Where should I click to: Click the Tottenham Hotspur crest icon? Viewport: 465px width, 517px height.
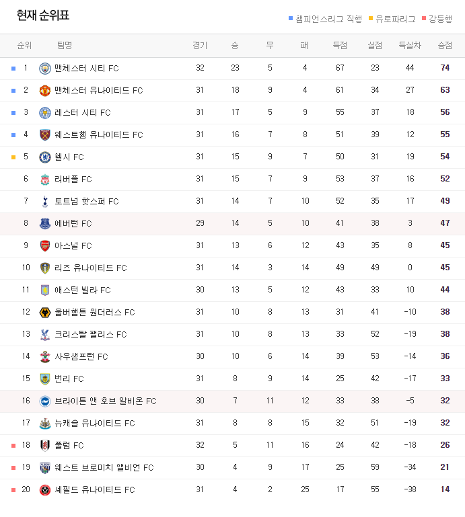[45, 201]
